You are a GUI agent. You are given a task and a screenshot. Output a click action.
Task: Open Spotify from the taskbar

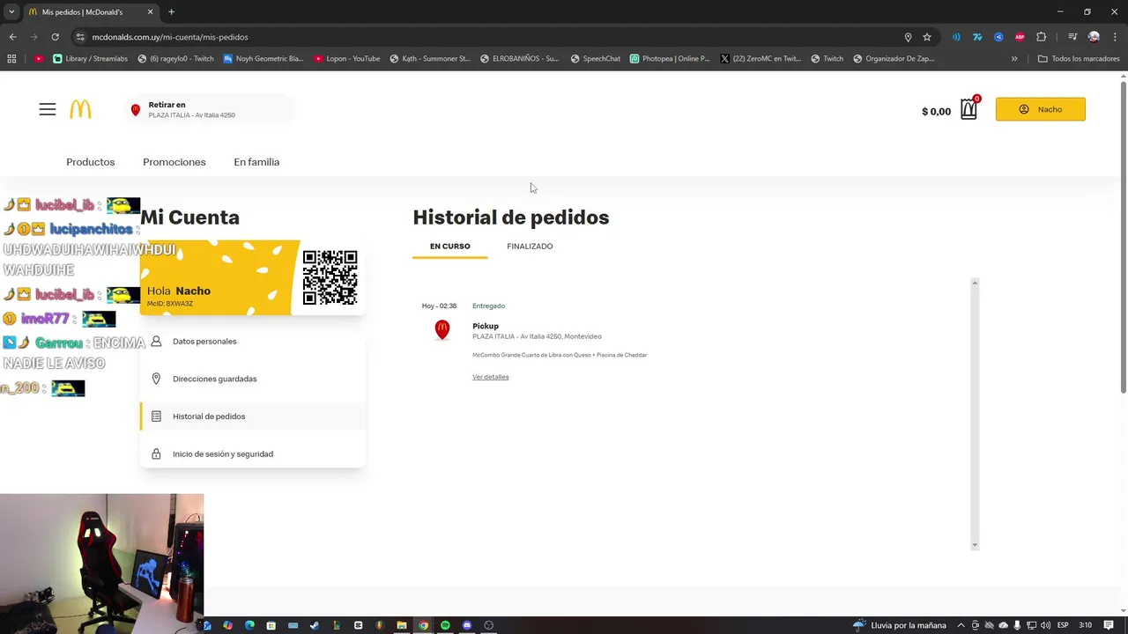(x=445, y=625)
